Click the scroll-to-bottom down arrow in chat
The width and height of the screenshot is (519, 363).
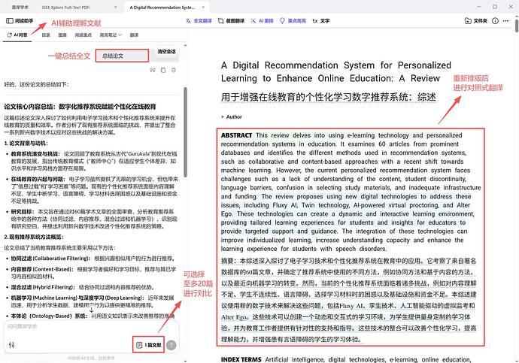91,310
